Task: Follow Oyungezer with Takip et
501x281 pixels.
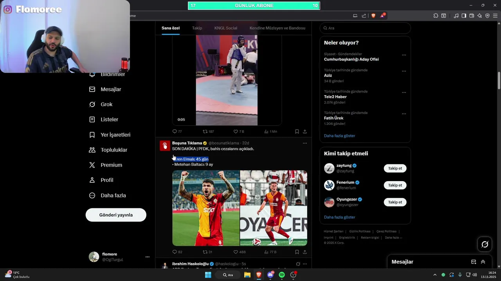Action: click(395, 202)
